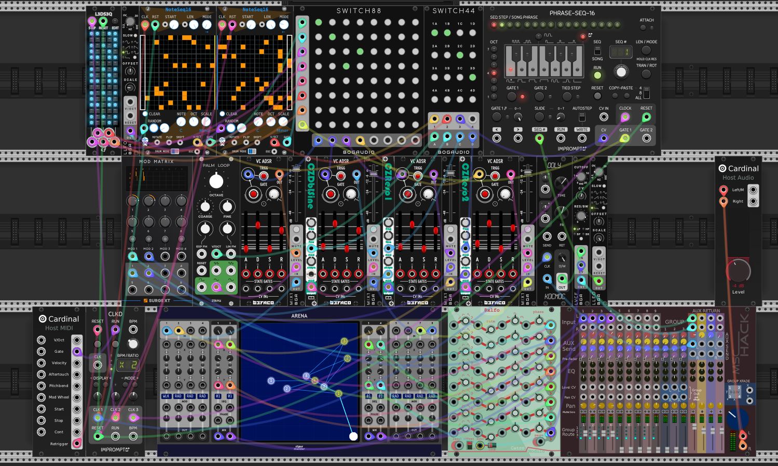The image size is (778, 466).
Task: Click the level fader on first MIX1
Action: click(296, 168)
